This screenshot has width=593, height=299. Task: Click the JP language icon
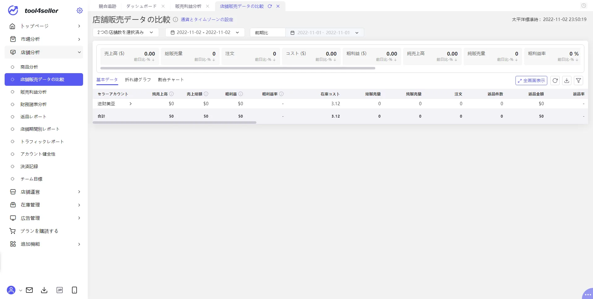coord(60,290)
